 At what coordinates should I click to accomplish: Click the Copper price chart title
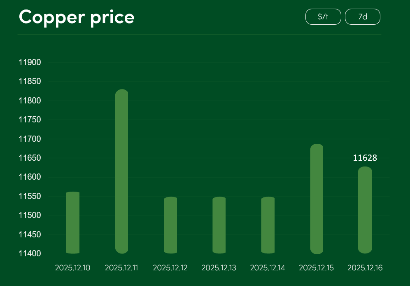click(77, 17)
